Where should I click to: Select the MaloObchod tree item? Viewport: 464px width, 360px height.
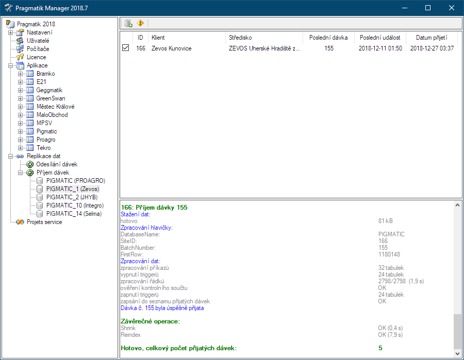(x=52, y=115)
